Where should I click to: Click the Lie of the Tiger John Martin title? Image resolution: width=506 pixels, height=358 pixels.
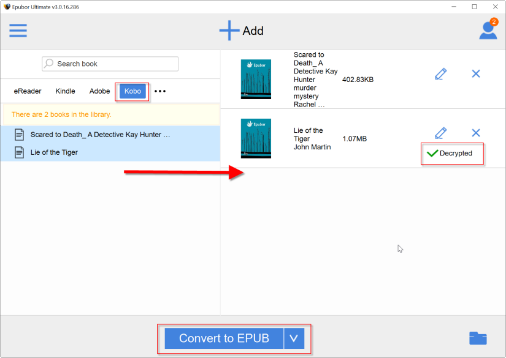click(x=312, y=139)
